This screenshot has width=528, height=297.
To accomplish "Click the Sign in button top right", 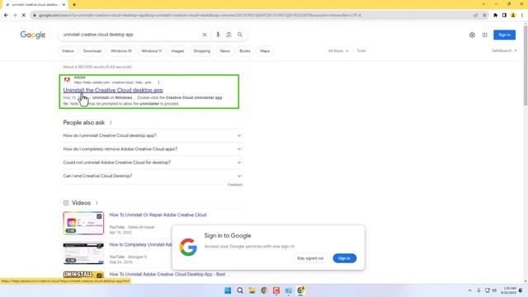I will 504,35.
